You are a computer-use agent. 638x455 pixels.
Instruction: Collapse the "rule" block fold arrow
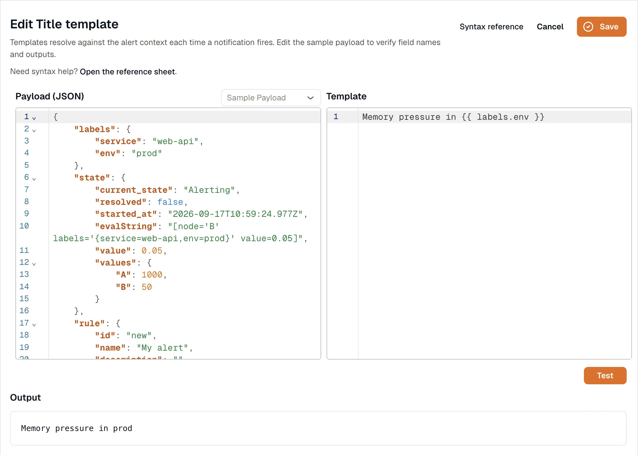pyautogui.click(x=34, y=325)
